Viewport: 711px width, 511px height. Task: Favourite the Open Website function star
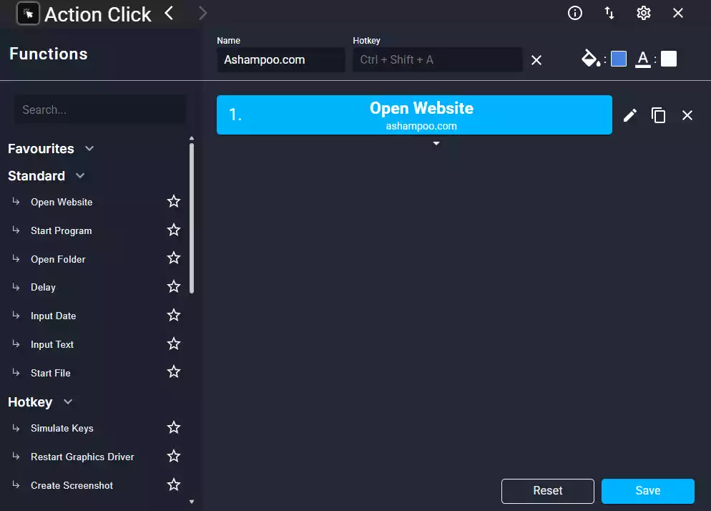[174, 201]
